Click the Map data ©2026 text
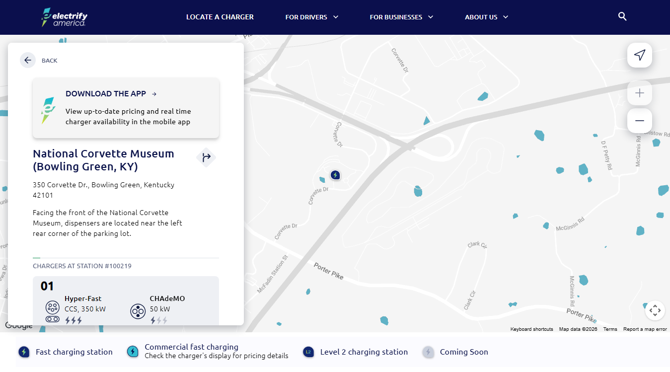Image resolution: width=670 pixels, height=372 pixels. [578, 329]
